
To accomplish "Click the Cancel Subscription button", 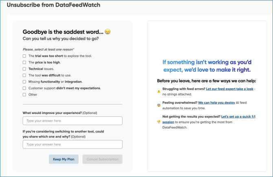I will (x=102, y=159).
